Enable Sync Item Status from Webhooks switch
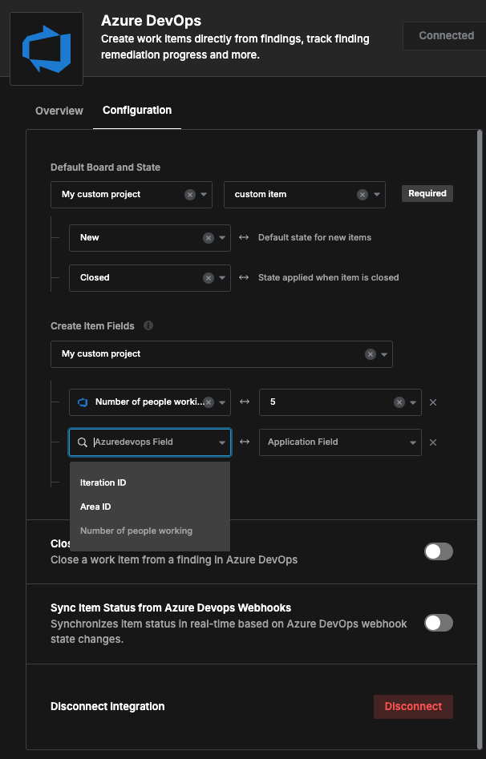The height and width of the screenshot is (759, 486). coord(439,623)
